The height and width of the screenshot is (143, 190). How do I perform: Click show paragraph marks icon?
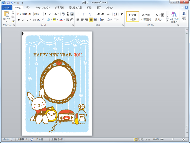pyautogui.click(x=122, y=14)
